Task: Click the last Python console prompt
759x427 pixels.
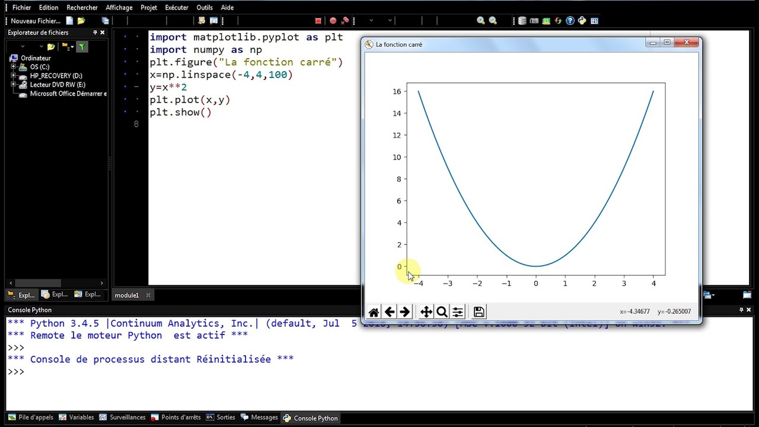Action: 16,372
